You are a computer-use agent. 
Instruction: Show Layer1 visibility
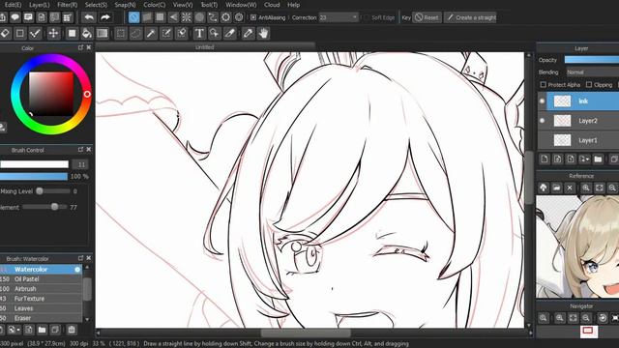[542, 140]
